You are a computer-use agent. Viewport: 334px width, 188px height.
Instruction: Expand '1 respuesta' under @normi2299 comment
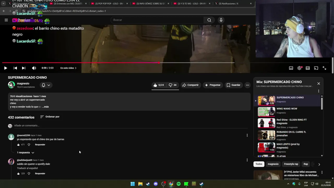tap(26, 152)
